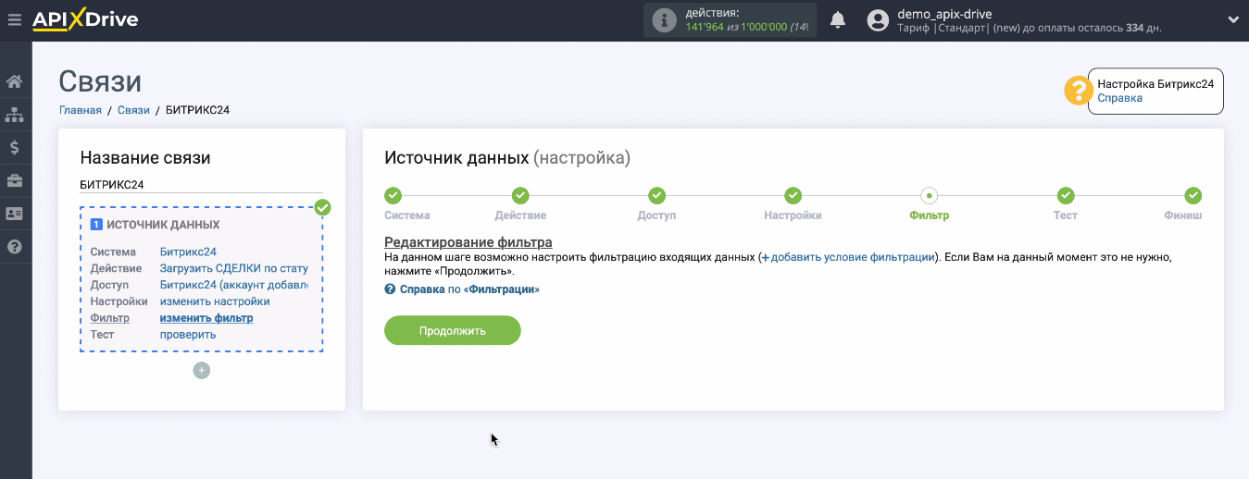Click добавить условие фильтрации link

(x=846, y=257)
